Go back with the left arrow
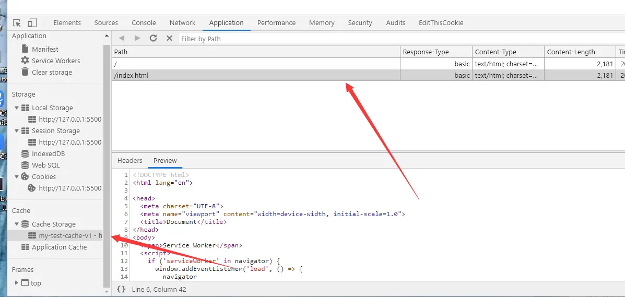The height and width of the screenshot is (297, 625). coord(122,38)
